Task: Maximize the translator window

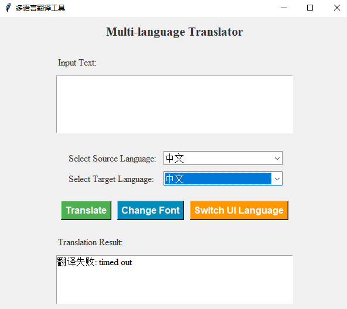Action: (310, 8)
